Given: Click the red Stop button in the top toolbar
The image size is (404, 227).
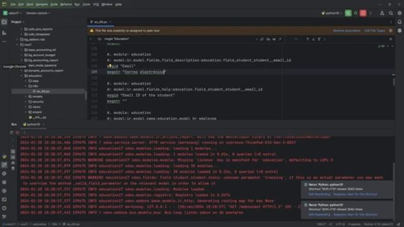Looking at the screenshot, I should click(x=363, y=13).
